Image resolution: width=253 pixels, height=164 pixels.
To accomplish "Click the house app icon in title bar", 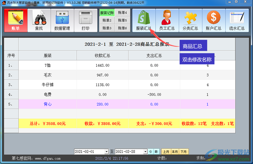I will pyautogui.click(x=4, y=3).
